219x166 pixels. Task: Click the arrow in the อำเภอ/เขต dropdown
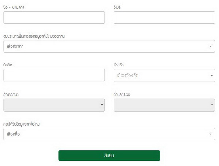[x=102, y=105]
